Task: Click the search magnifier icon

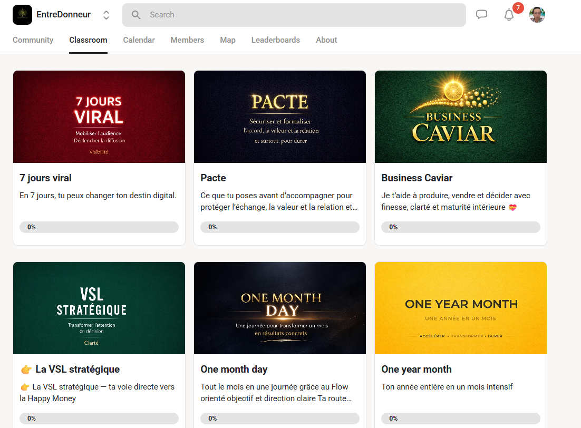Action: click(x=136, y=15)
